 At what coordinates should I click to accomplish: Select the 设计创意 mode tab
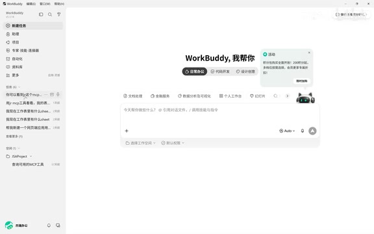245,71
